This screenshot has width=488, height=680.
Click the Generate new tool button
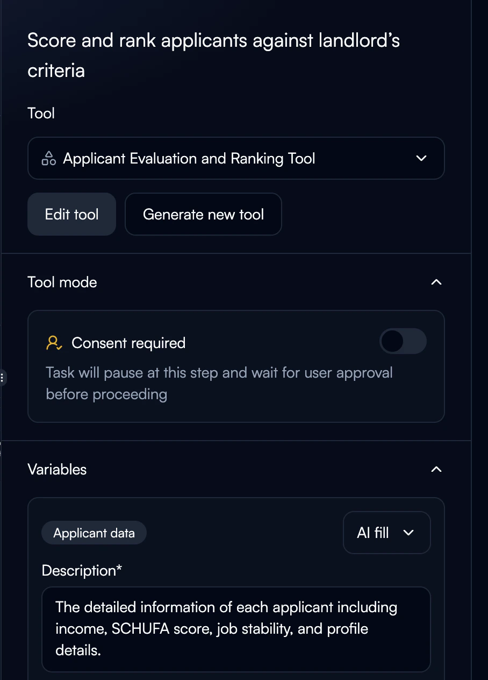click(203, 214)
